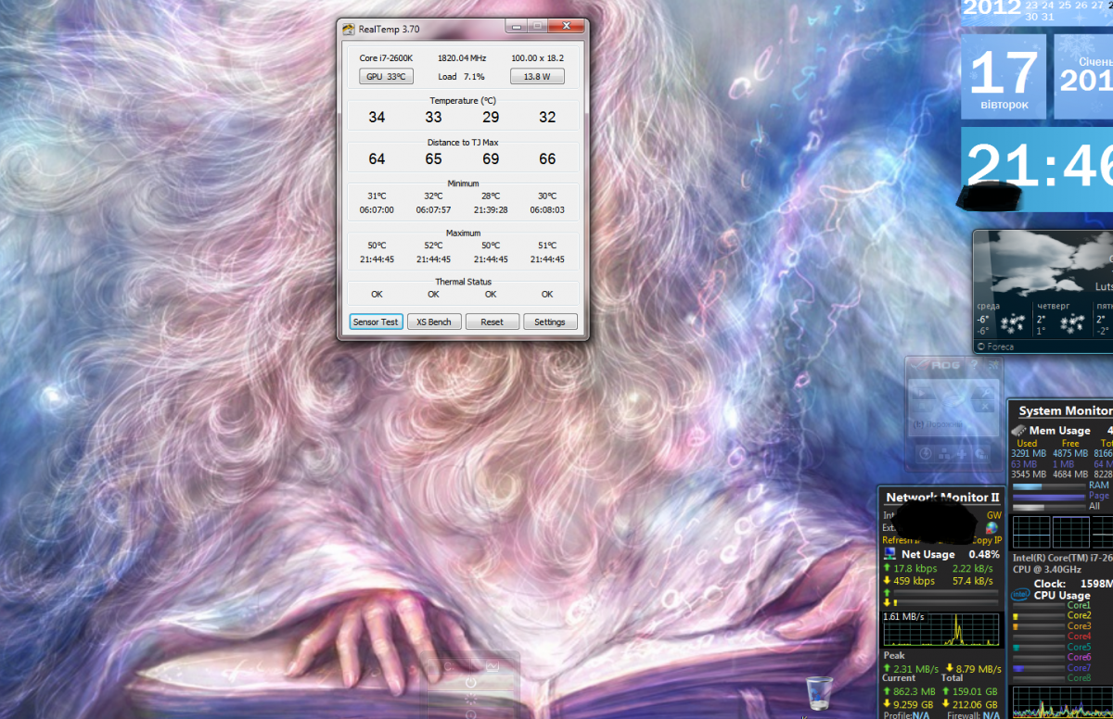This screenshot has width=1113, height=719.
Task: Click the 17.8 kbps upload speed
Action: coord(915,568)
